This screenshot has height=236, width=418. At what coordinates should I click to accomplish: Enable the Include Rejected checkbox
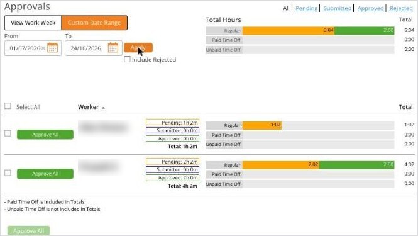point(127,59)
